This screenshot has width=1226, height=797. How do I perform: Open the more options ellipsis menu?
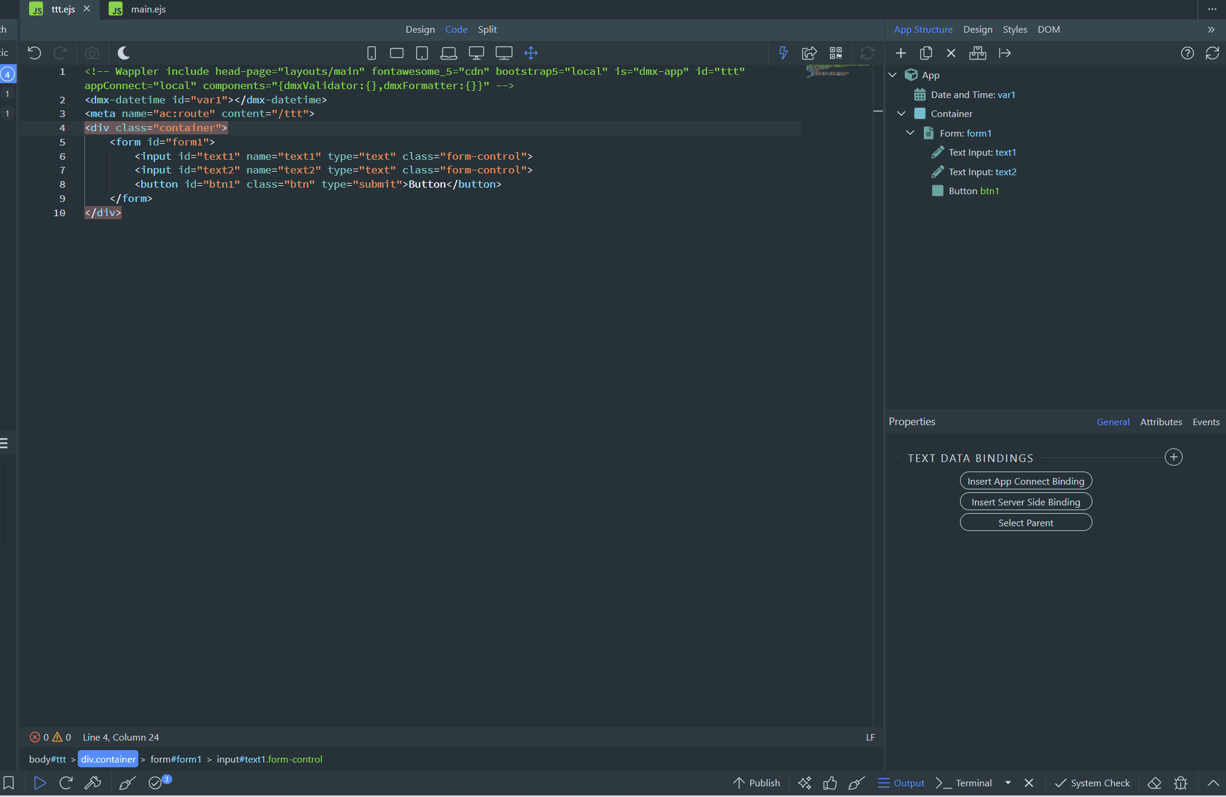pyautogui.click(x=1212, y=9)
